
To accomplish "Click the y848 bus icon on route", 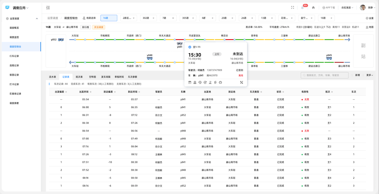I will coord(150,58).
